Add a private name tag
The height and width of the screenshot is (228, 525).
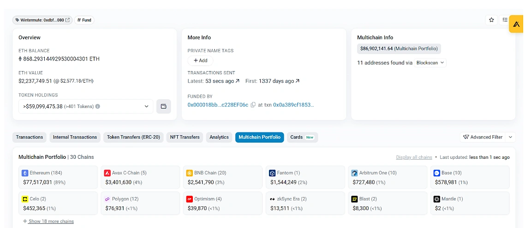click(200, 60)
